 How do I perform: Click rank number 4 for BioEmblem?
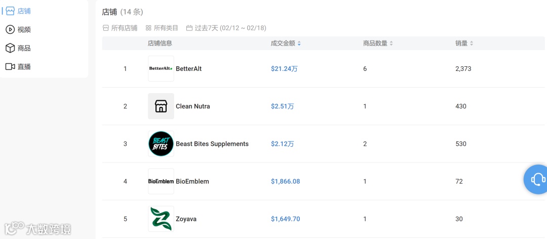point(125,181)
